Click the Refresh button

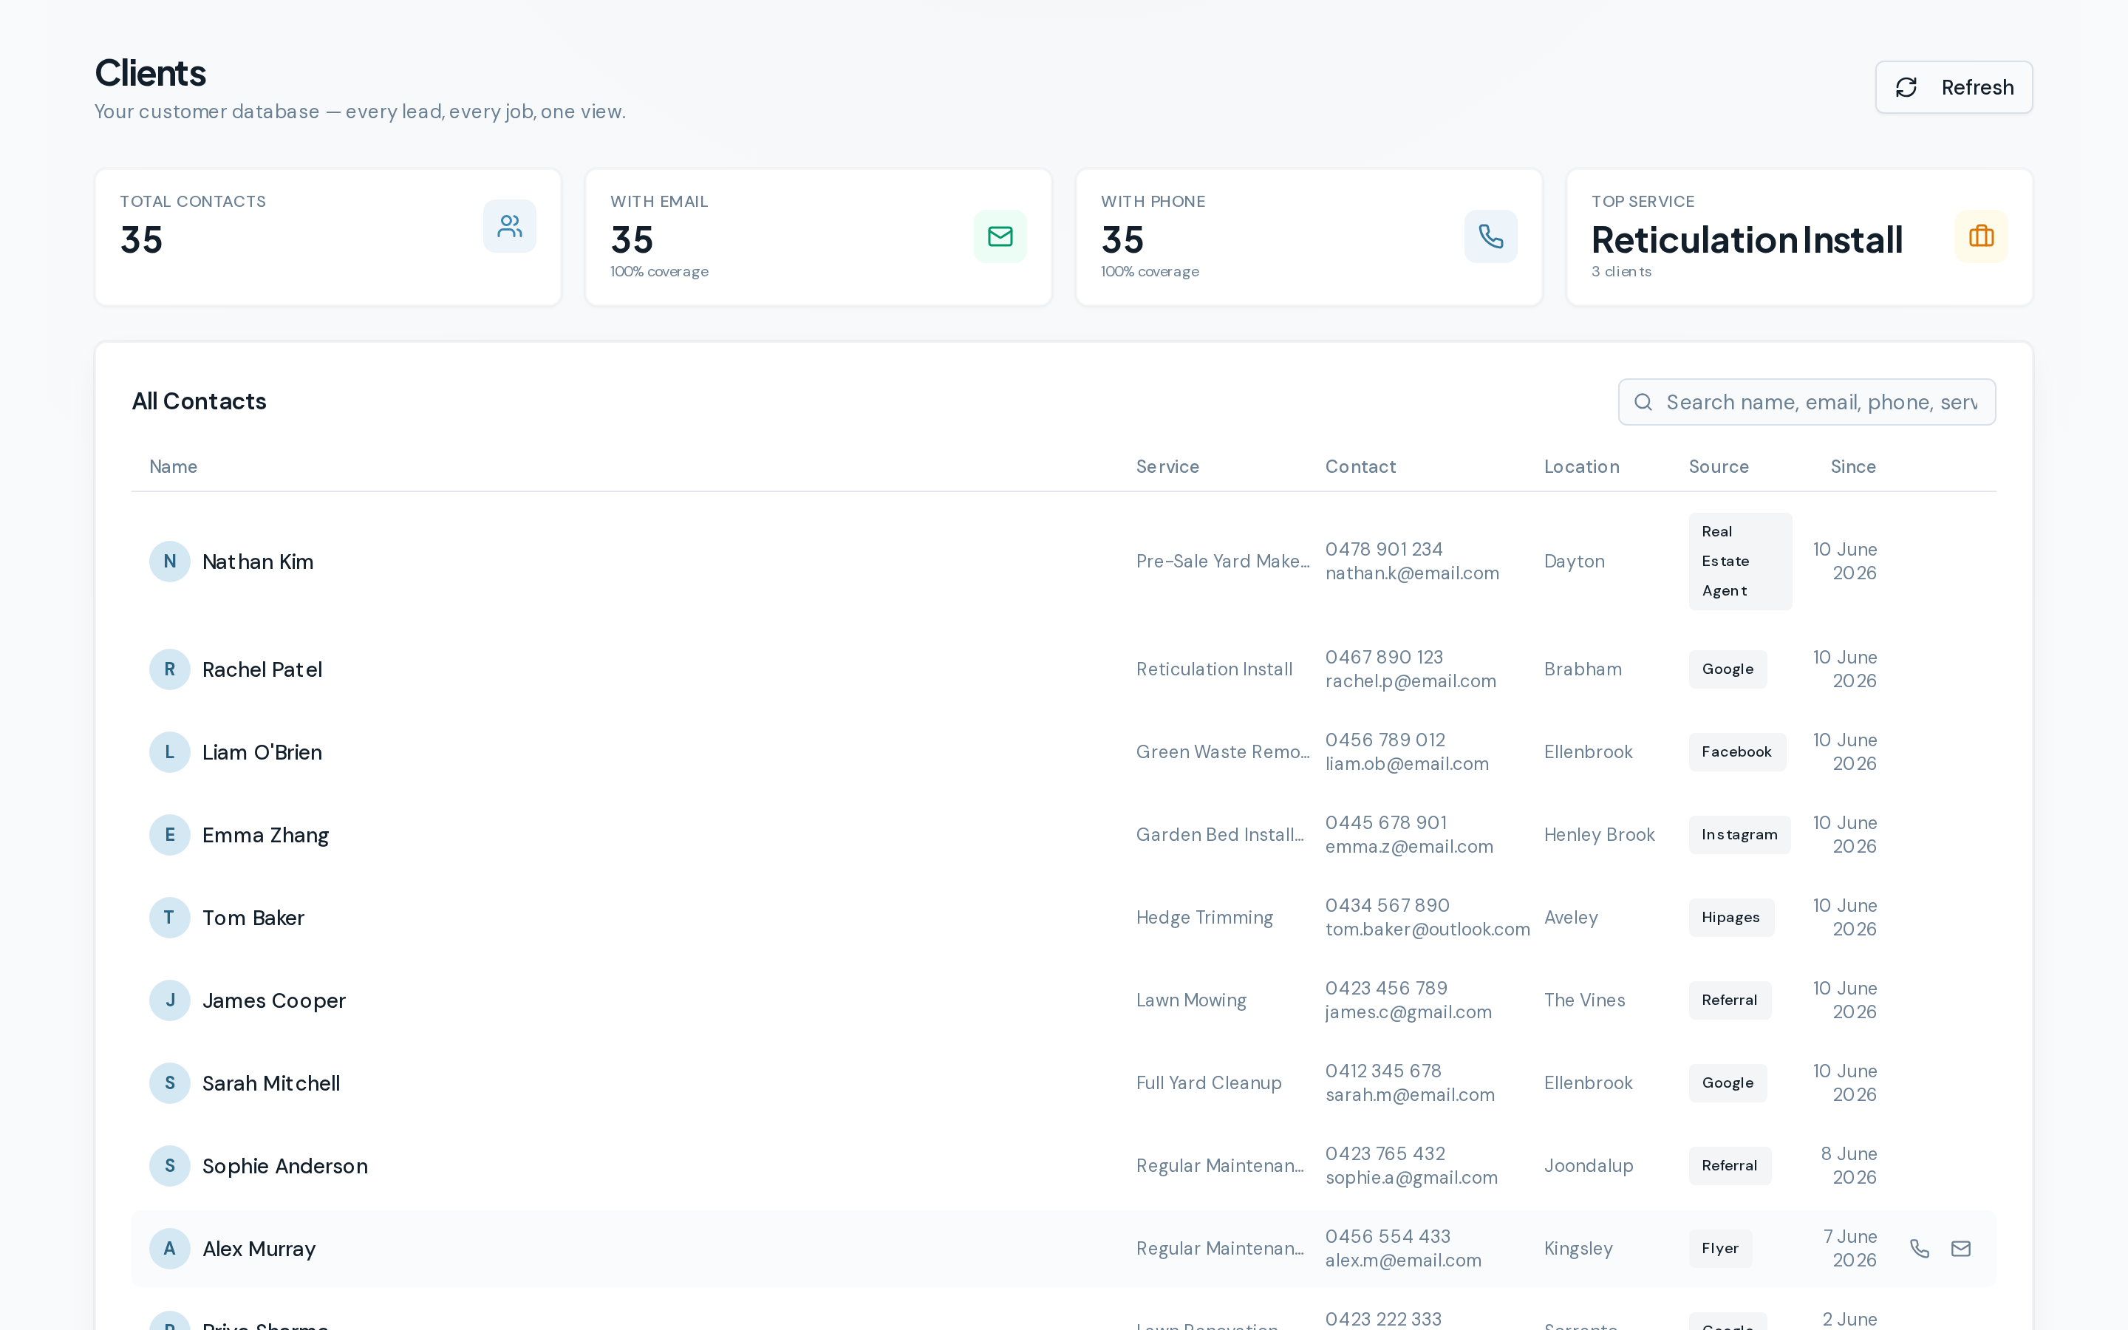click(1953, 87)
